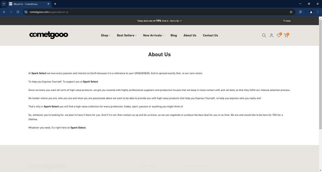Open the account user icon
The width and height of the screenshot is (322, 172).
click(x=271, y=35)
